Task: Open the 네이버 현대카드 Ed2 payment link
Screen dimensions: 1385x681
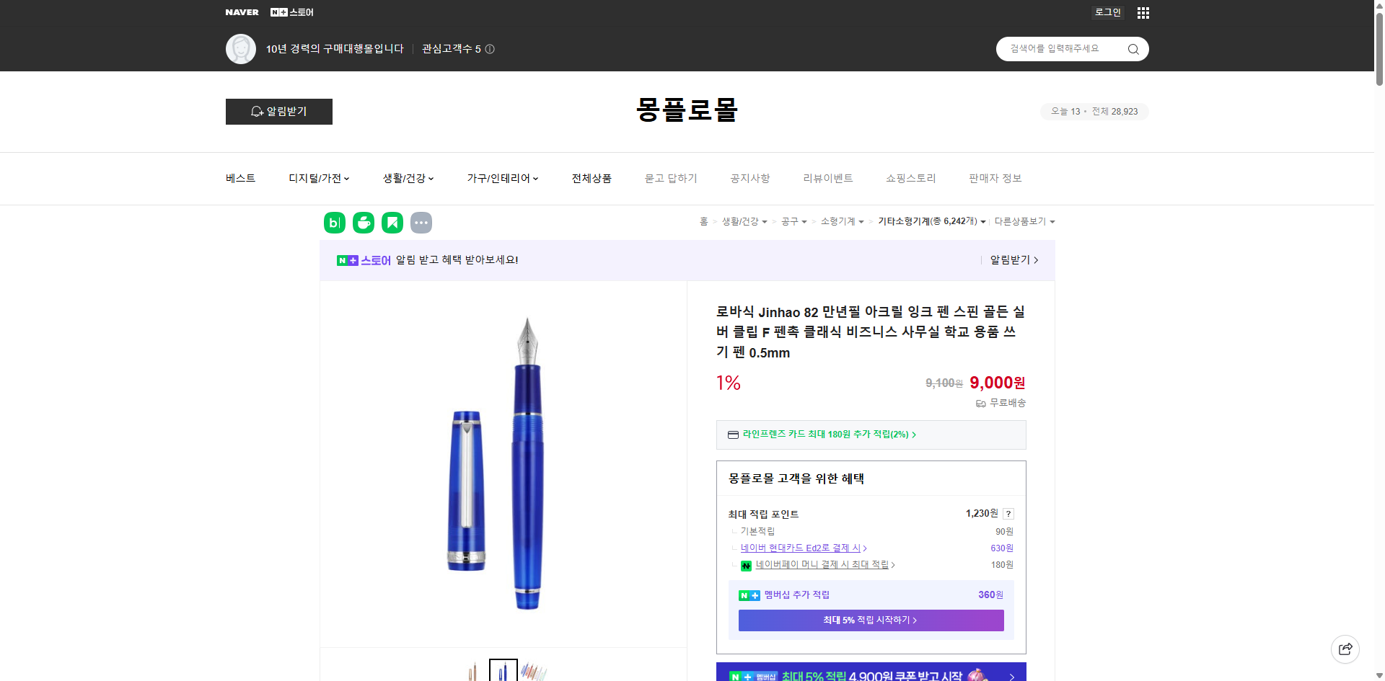Action: coord(801,548)
